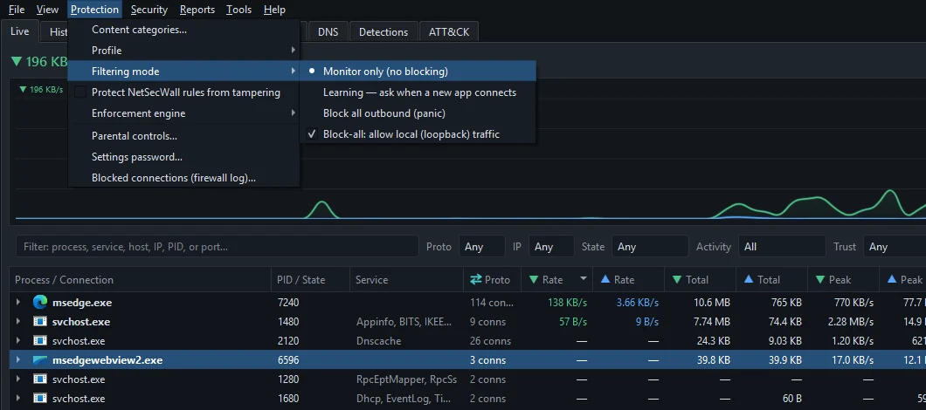Expand the svchost.exe Dnscache row
The width and height of the screenshot is (926, 410).
18,341
